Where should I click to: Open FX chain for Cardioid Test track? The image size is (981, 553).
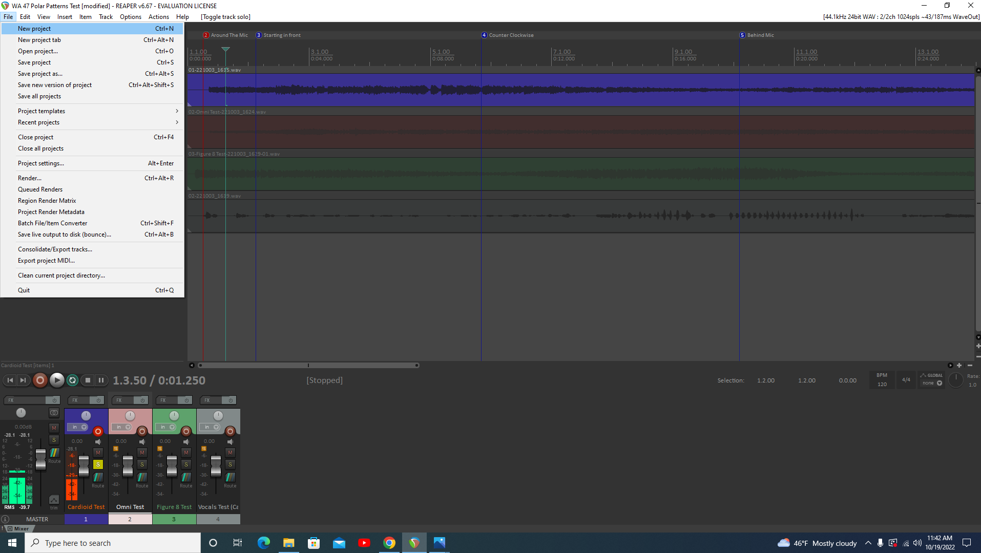78,400
